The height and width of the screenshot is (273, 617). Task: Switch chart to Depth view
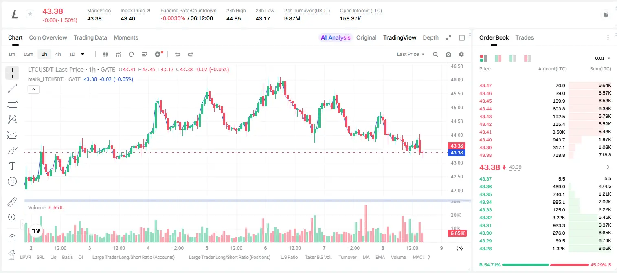coord(430,37)
